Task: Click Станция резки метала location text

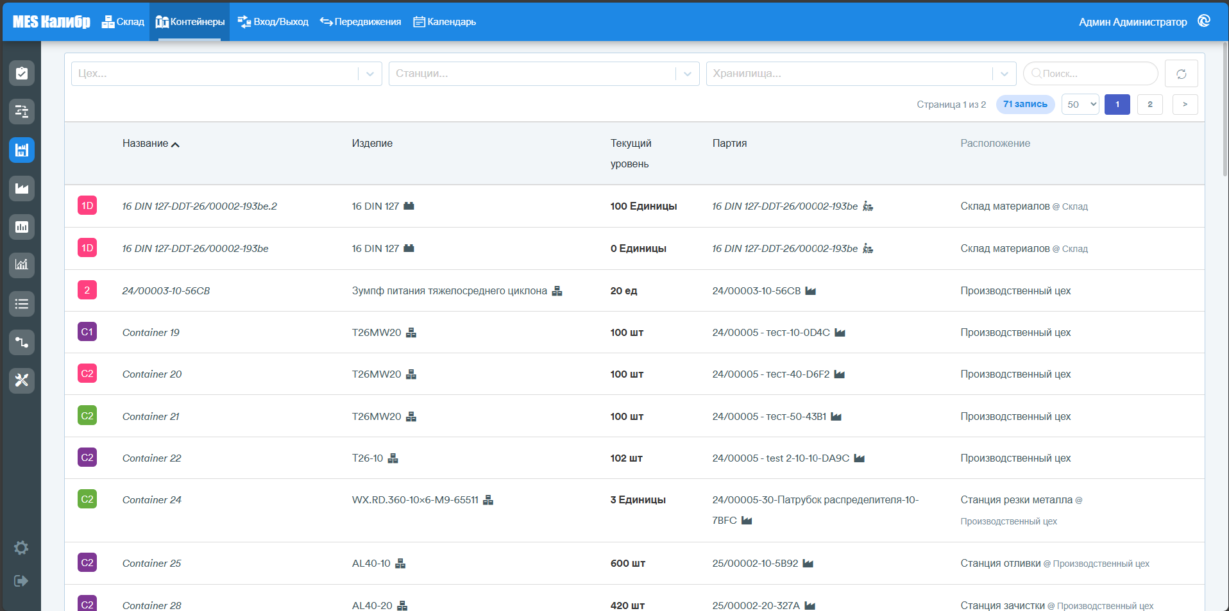Action: (x=1016, y=500)
